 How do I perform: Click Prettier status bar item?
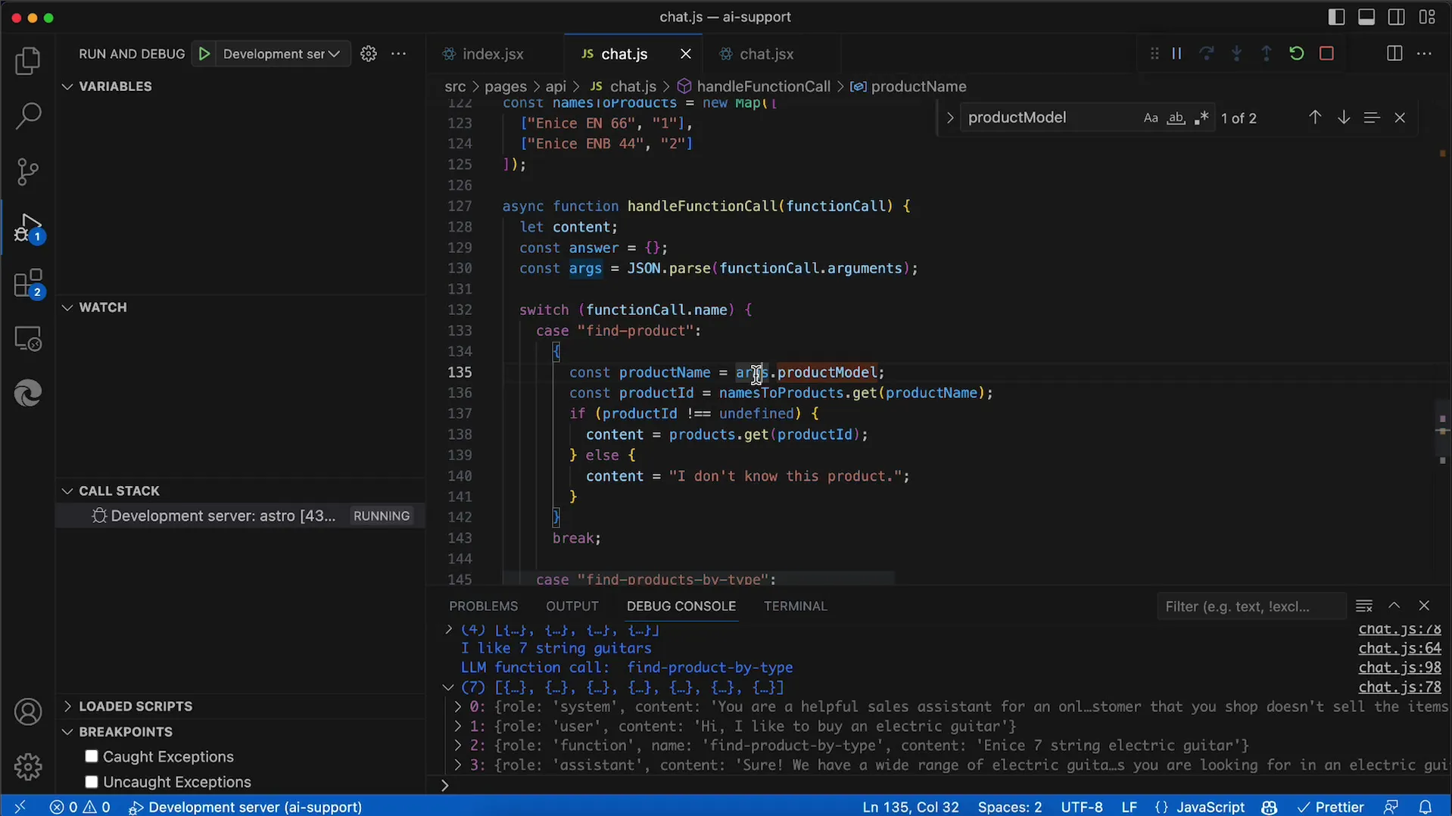click(1331, 807)
